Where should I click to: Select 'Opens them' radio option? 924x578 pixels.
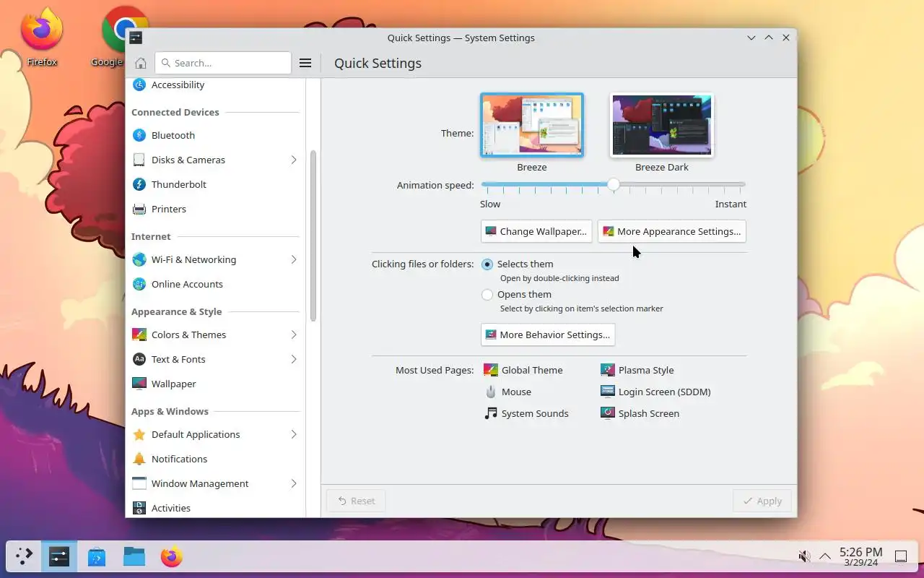(487, 295)
